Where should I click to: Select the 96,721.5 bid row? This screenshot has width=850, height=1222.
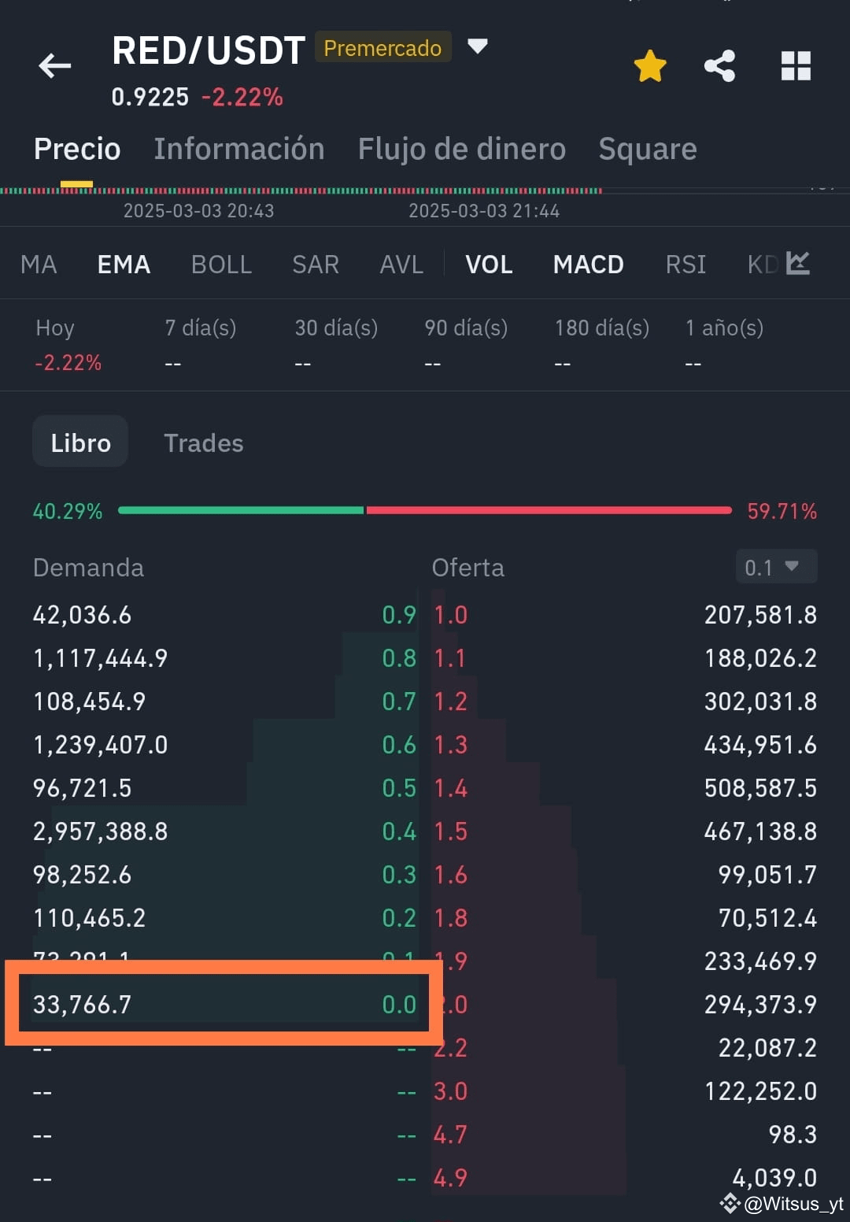[224, 787]
